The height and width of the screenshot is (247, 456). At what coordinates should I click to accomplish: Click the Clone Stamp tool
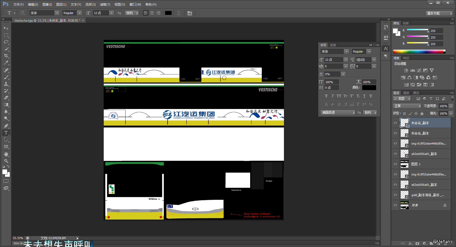click(x=6, y=84)
